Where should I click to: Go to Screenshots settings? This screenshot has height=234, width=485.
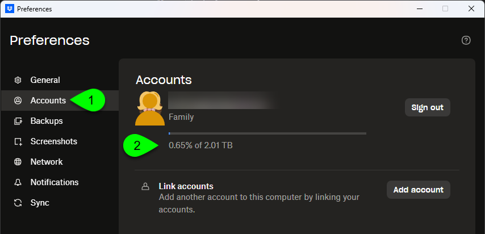53,141
